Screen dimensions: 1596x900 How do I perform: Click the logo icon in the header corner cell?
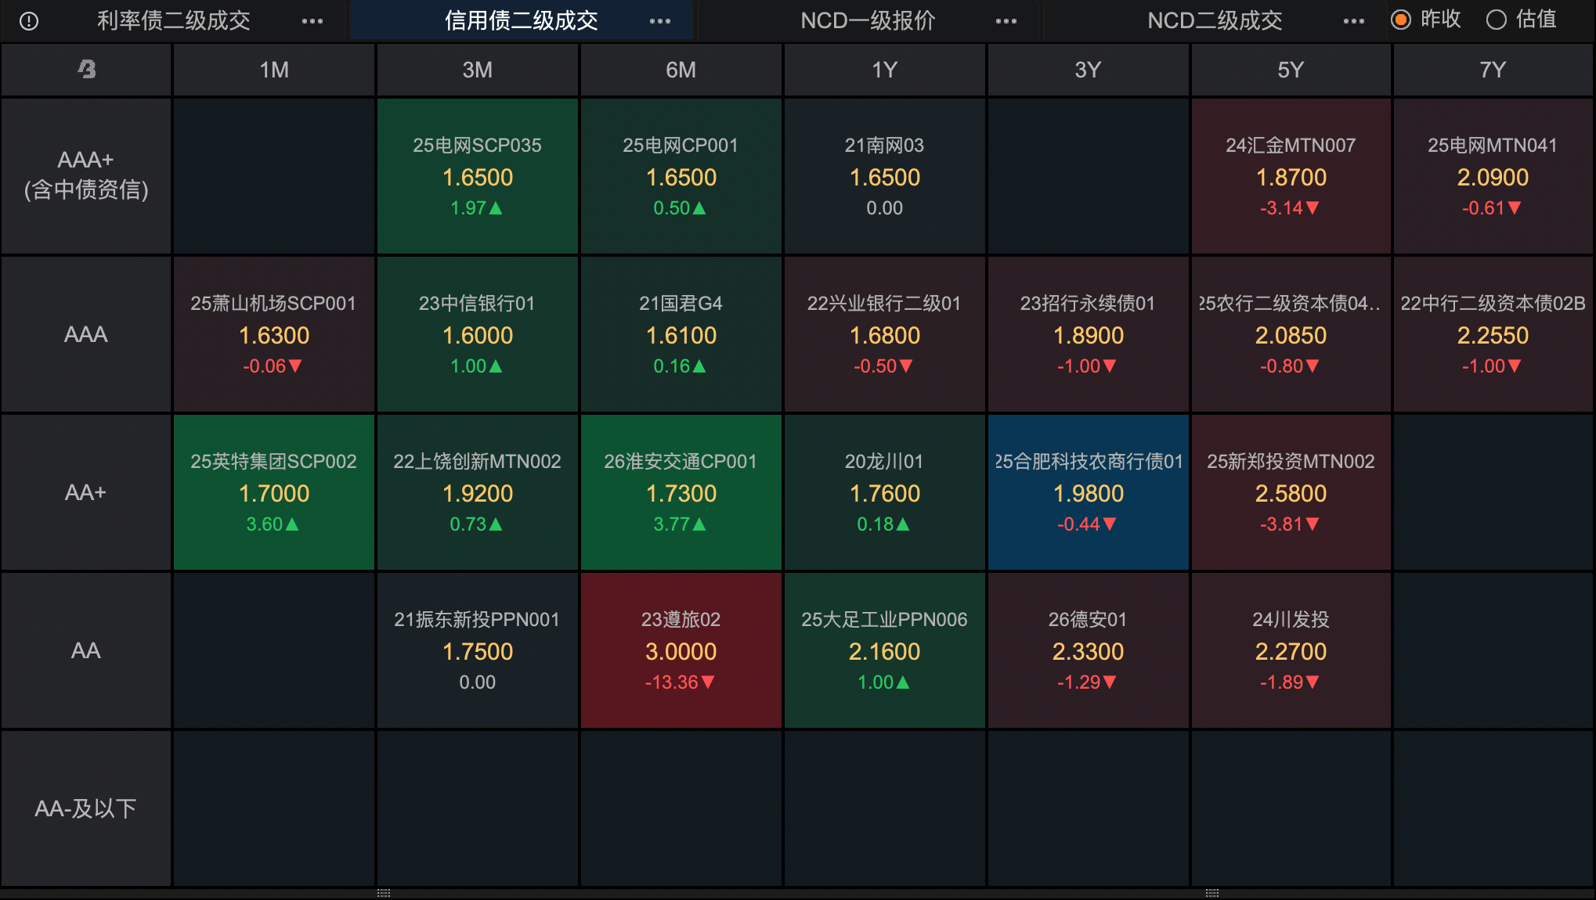pyautogui.click(x=86, y=70)
